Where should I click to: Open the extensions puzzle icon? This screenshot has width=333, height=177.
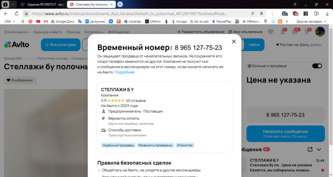(317, 13)
